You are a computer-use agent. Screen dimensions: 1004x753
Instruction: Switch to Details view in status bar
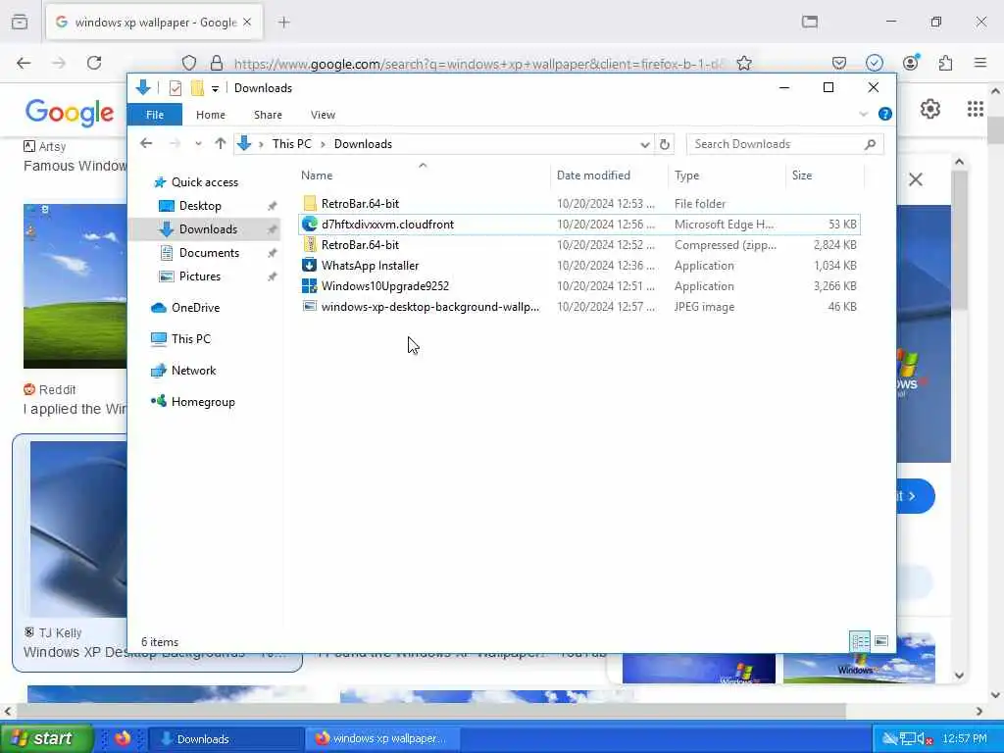coord(860,641)
